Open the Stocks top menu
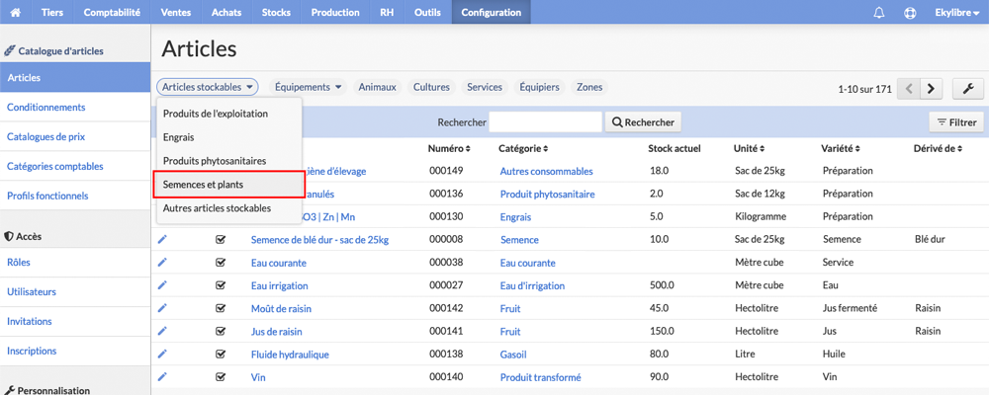Screen dimensions: 989x395 [x=276, y=12]
